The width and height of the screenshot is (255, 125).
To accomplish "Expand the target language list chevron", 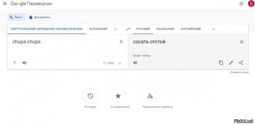I will (214, 29).
